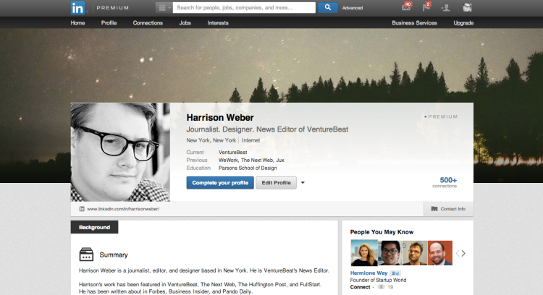
Task: Click the Contact Info card icon
Action: pyautogui.click(x=434, y=209)
